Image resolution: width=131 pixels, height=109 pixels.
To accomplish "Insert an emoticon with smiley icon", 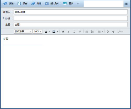I will [108, 32].
